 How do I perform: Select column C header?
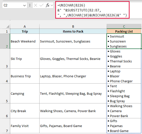tap(124, 26)
